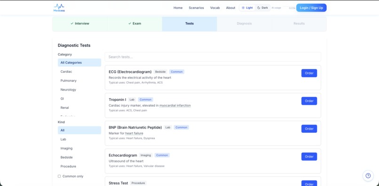
Task: Order the Stress Test
Action: 309,184
